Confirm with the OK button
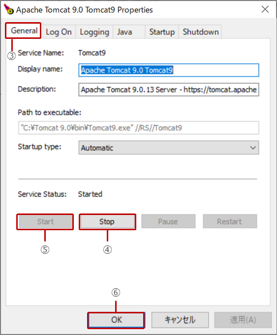Viewport: 277px width, 335px height. click(116, 320)
